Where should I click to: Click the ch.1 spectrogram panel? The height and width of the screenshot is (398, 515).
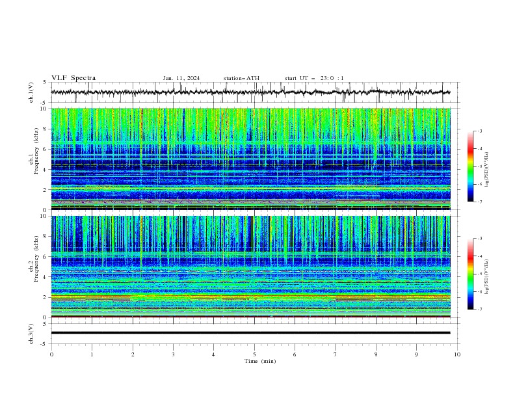[x=250, y=159]
